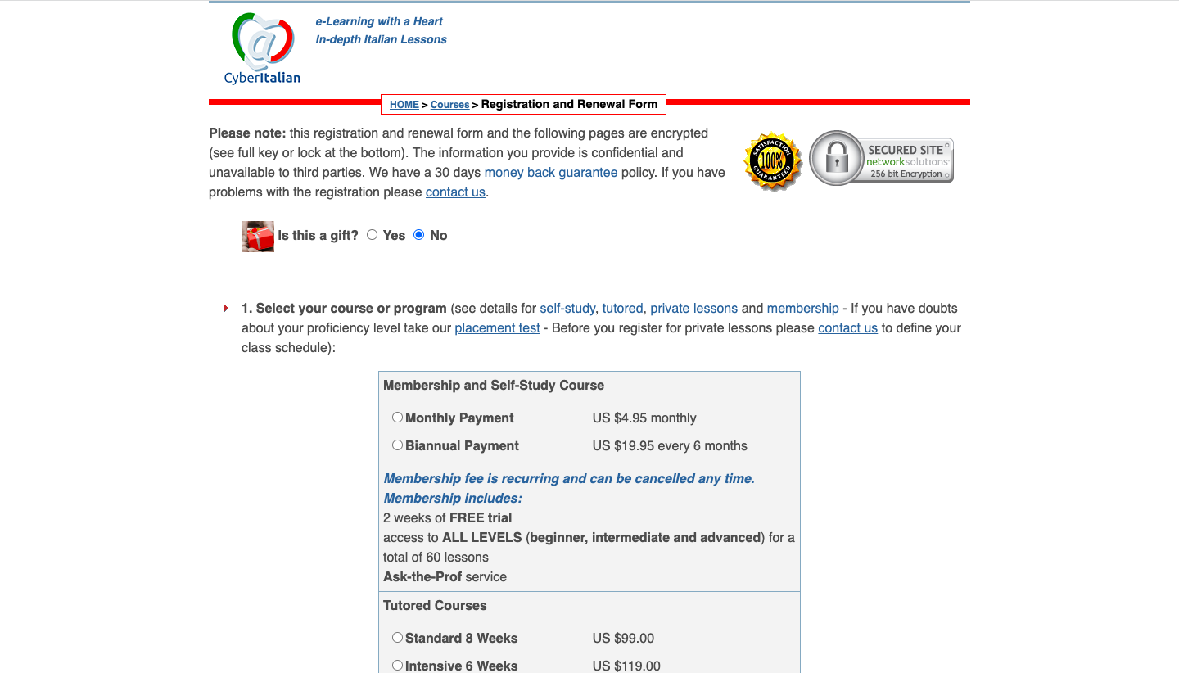
Task: Select No for gift option
Action: pyautogui.click(x=419, y=235)
